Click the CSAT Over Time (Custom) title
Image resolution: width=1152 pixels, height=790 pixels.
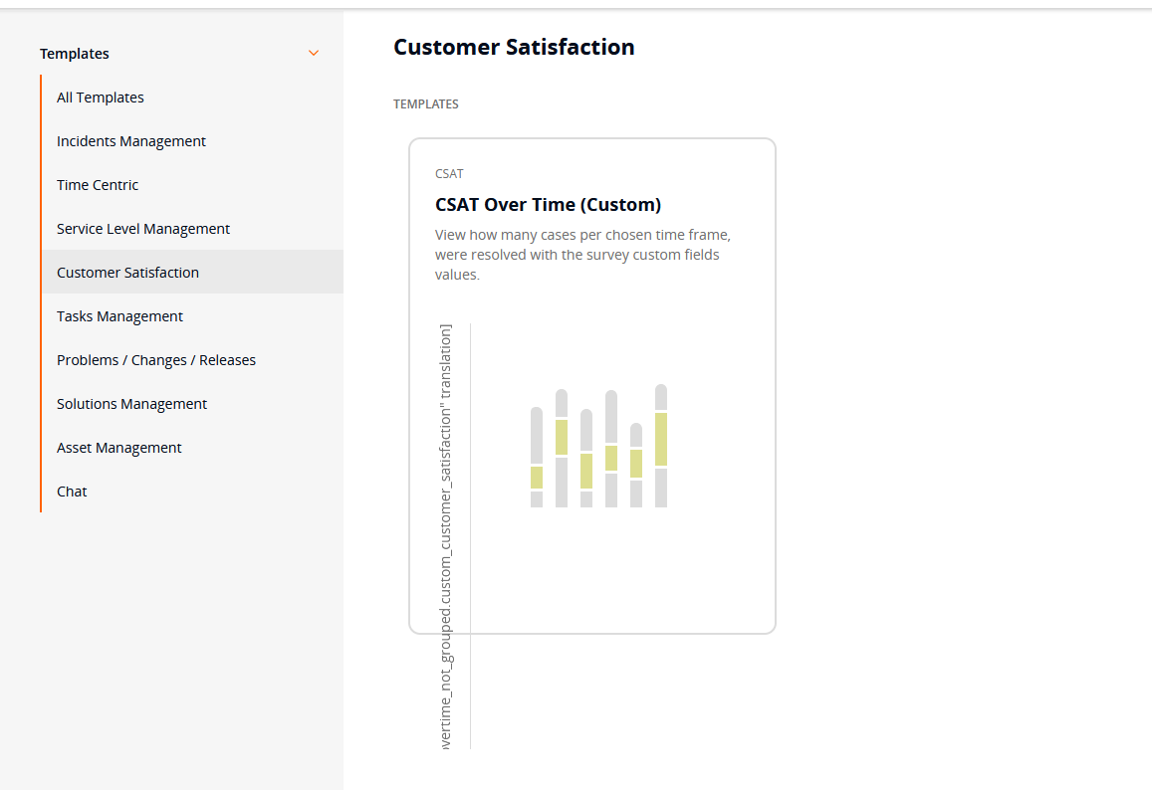point(549,204)
